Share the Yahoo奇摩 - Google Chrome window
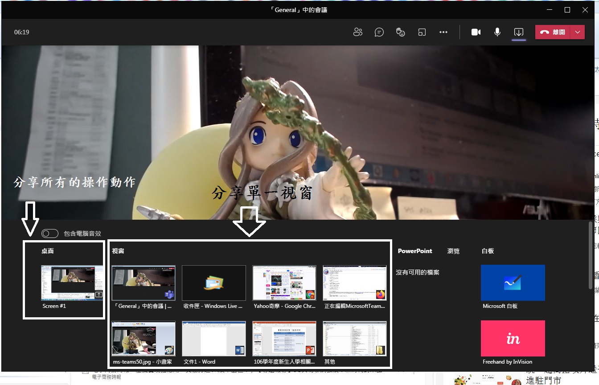Image resolution: width=599 pixels, height=385 pixels. click(x=284, y=283)
